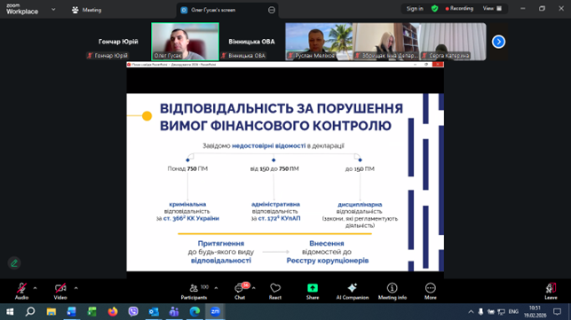Show hidden system tray icons
Image resolution: width=571 pixels, height=320 pixels.
point(471,312)
